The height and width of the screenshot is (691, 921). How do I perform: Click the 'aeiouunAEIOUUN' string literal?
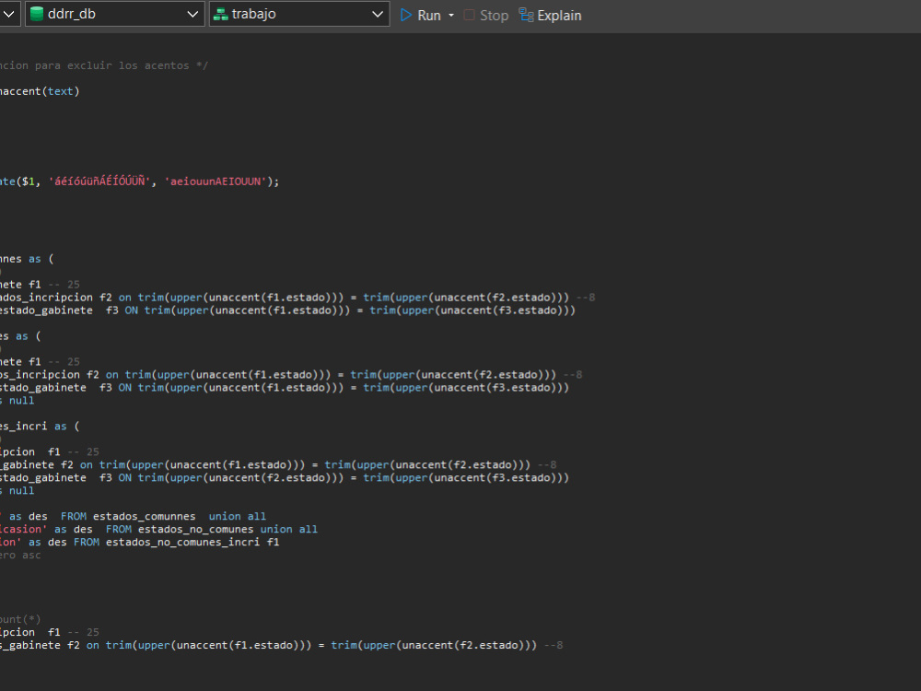216,182
